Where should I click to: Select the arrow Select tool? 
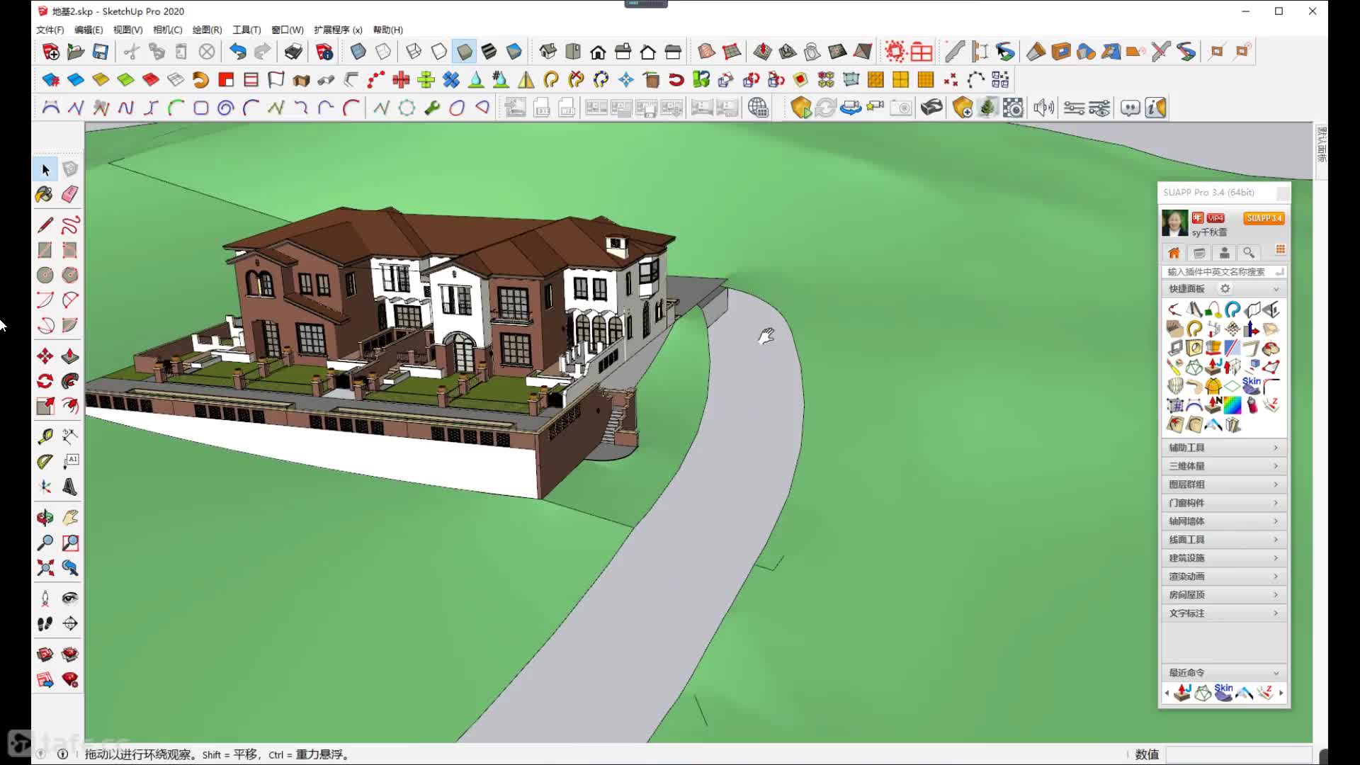(x=45, y=169)
